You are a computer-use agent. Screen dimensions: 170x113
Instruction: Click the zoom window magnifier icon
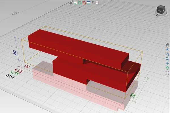click(x=167, y=54)
